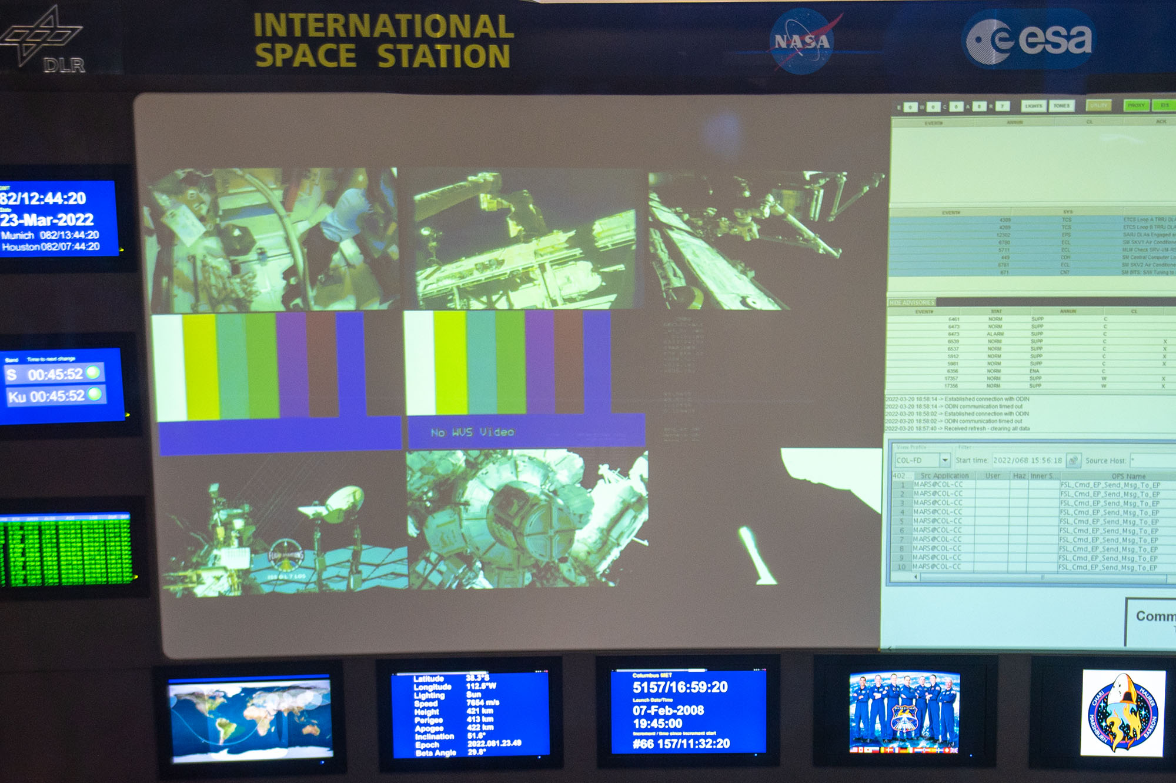This screenshot has width=1176, height=783.
Task: Click the HIDE ADVISORIES tab
Action: (x=912, y=302)
